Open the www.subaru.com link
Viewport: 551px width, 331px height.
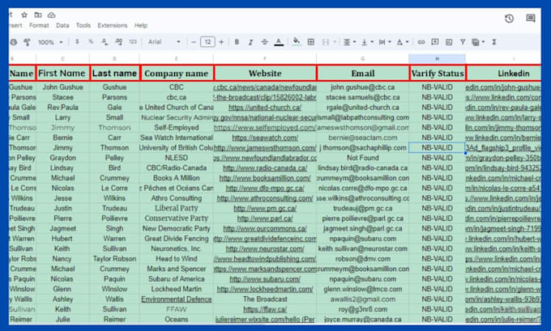(x=265, y=279)
